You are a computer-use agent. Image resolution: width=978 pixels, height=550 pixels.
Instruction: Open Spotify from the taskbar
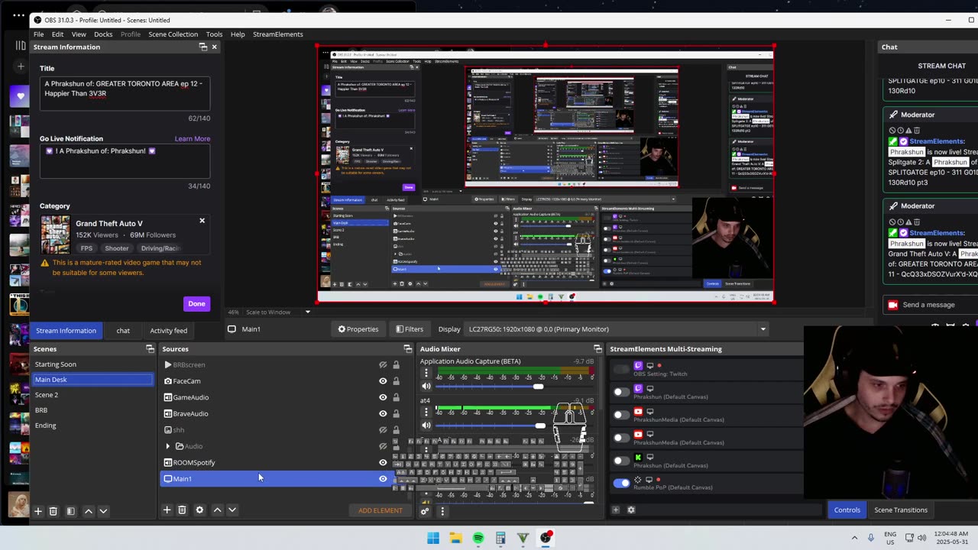(x=478, y=538)
